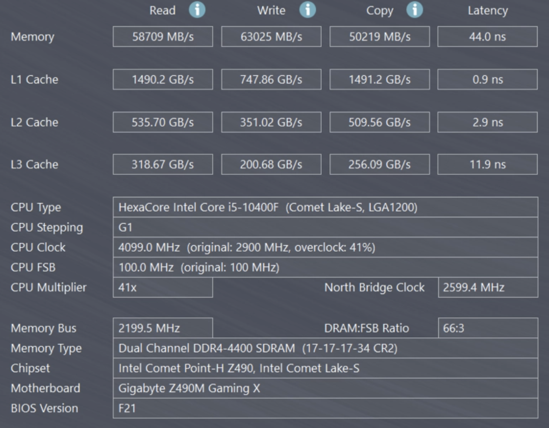
Task: Click the CPU Type field showing i5-10400F
Action: (325, 207)
